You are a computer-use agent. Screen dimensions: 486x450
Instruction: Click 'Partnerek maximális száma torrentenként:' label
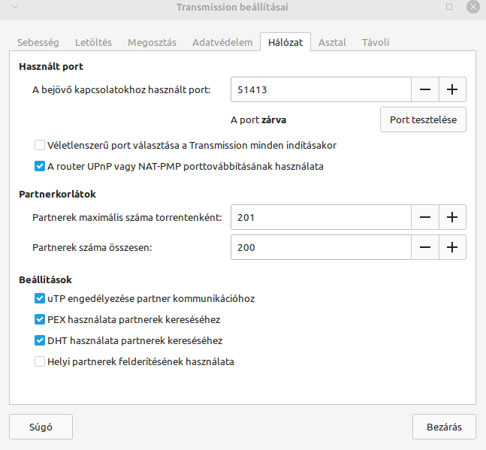127,218
